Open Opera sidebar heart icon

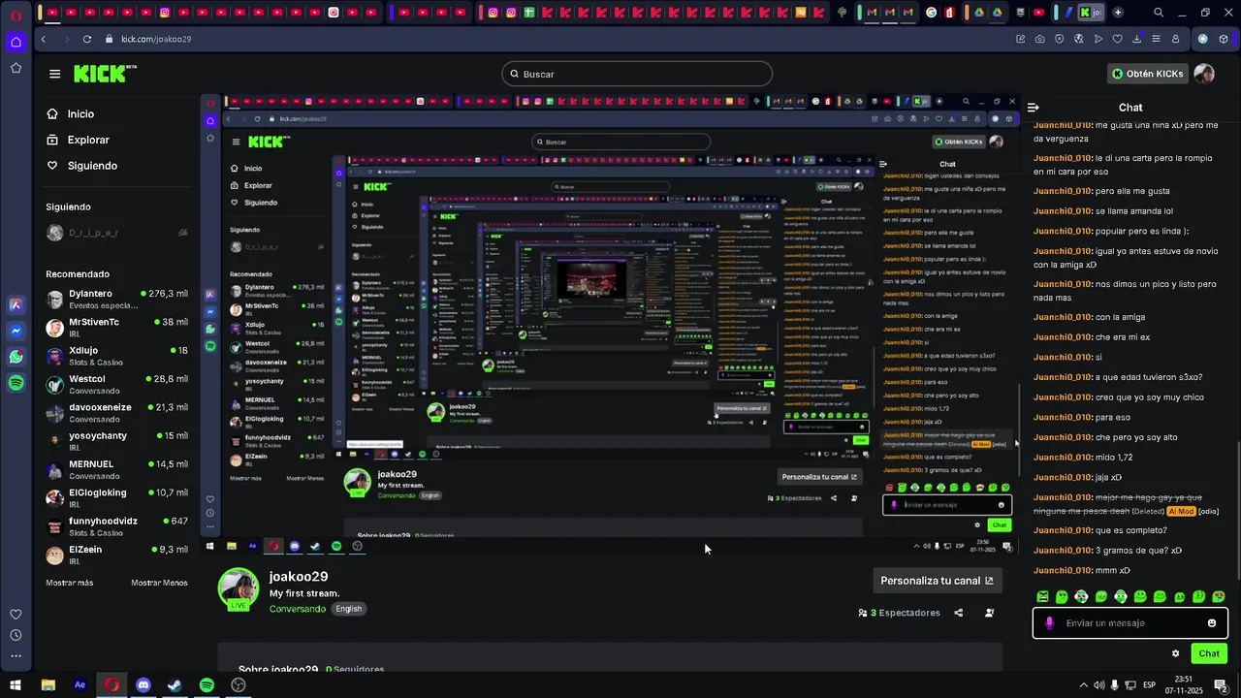(16, 614)
